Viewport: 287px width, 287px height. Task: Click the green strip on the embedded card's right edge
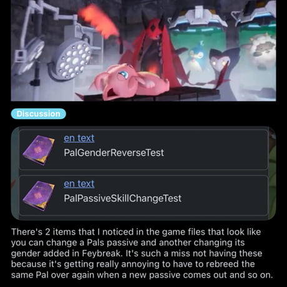[272, 173]
